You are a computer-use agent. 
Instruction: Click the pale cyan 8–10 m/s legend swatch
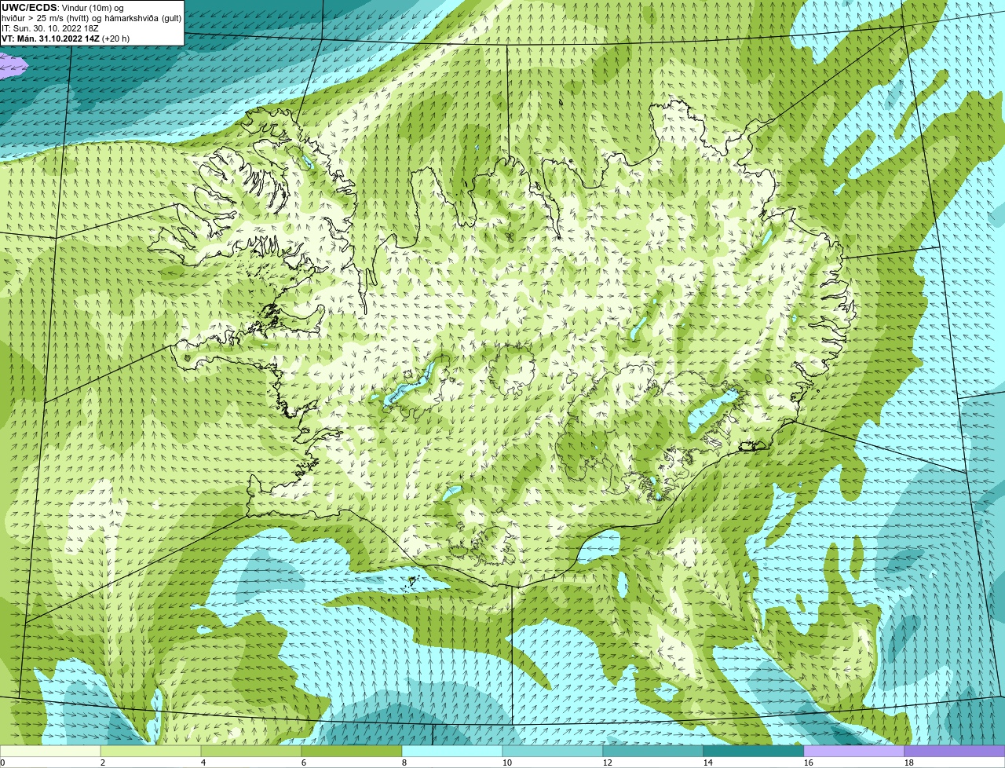coord(452,752)
